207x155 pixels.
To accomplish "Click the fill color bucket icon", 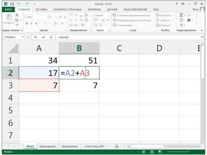I will tap(55, 24).
